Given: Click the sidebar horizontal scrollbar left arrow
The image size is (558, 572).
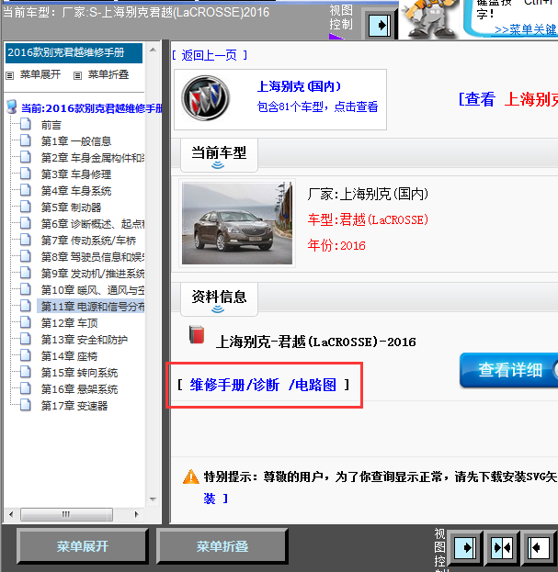Looking at the screenshot, I should click(x=11, y=515).
